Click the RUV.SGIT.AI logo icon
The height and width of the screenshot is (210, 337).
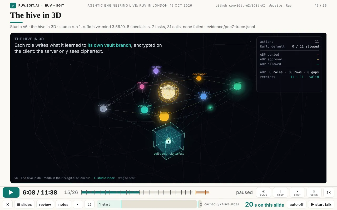coord(13,6)
